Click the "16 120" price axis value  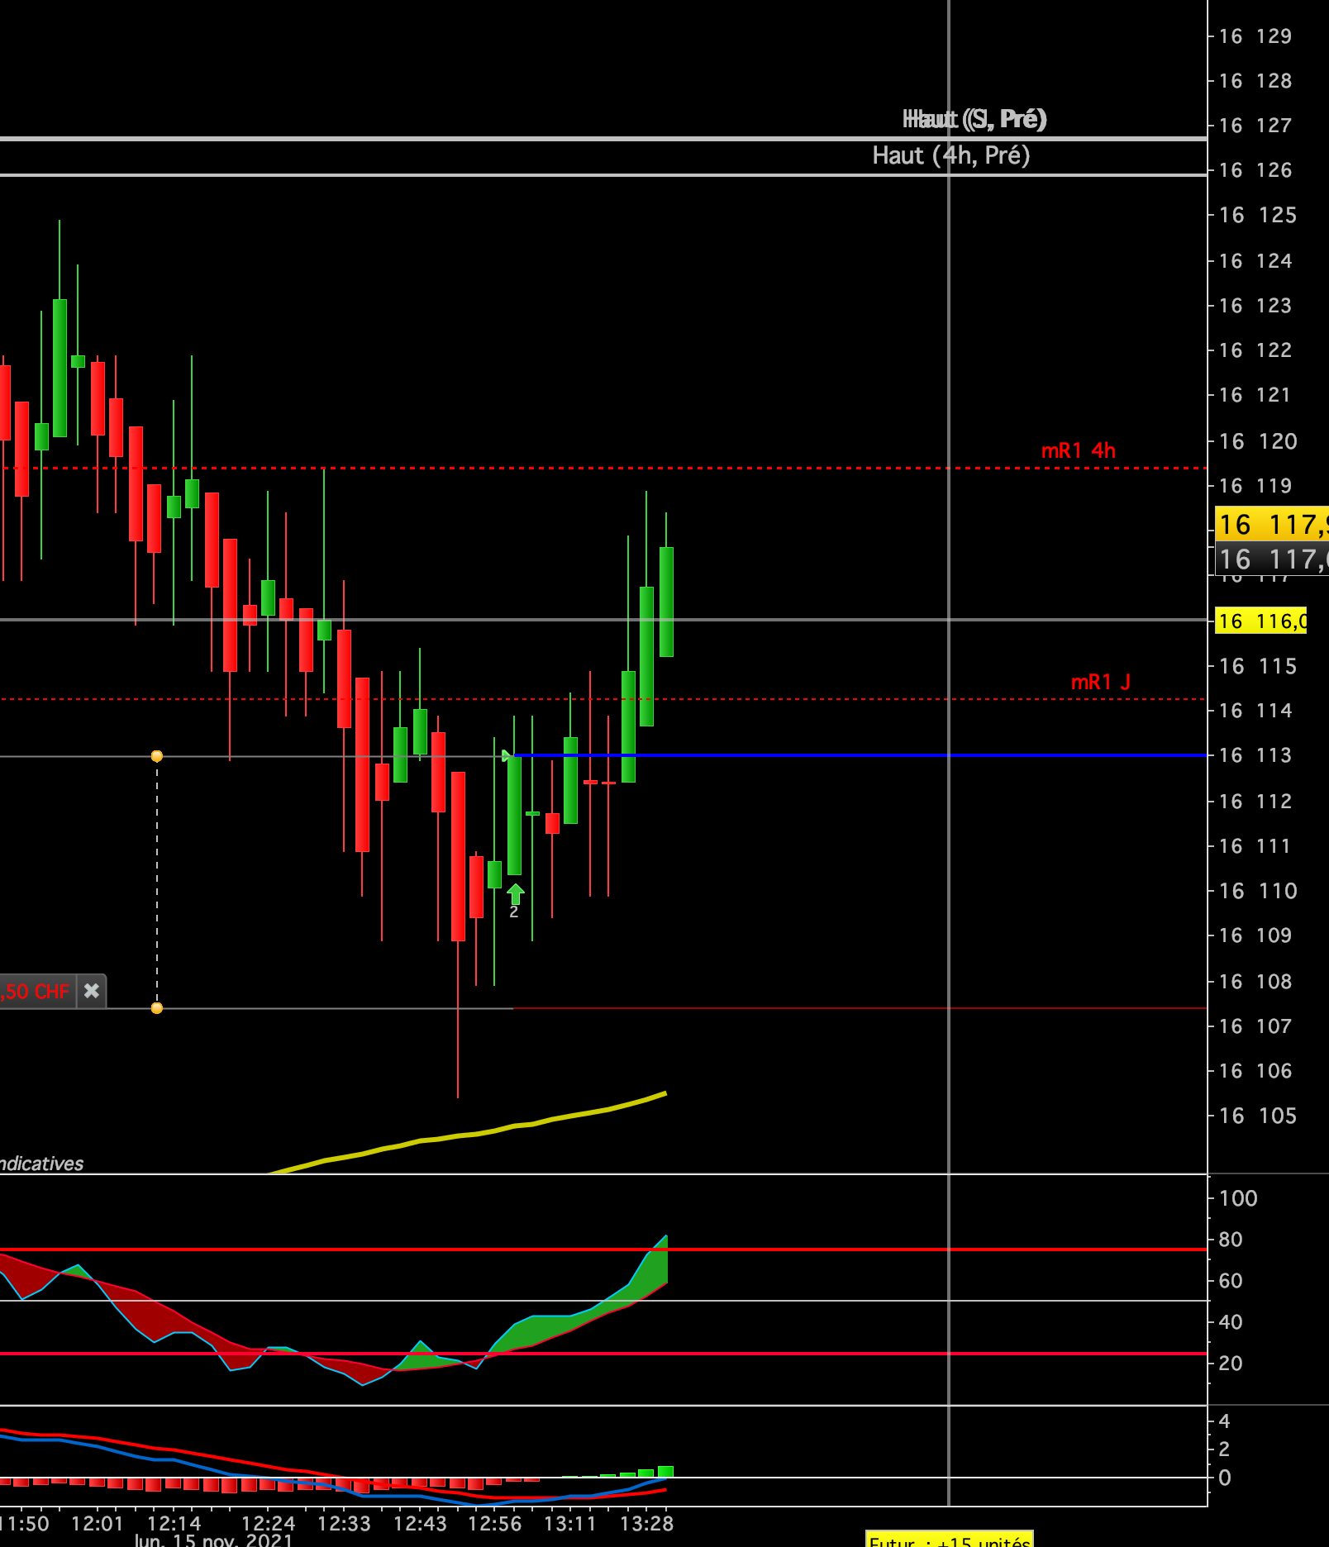[1258, 441]
